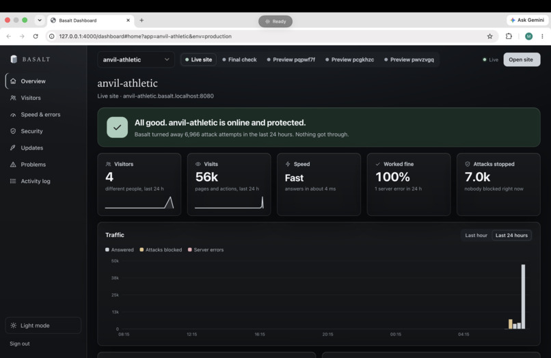Toggle Light mode

pos(43,326)
